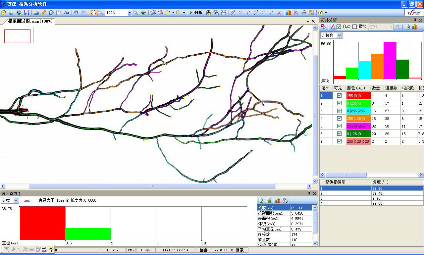Click the undo arrow in main toolbar
Viewport: 424px width, 255px height.
[x=76, y=13]
